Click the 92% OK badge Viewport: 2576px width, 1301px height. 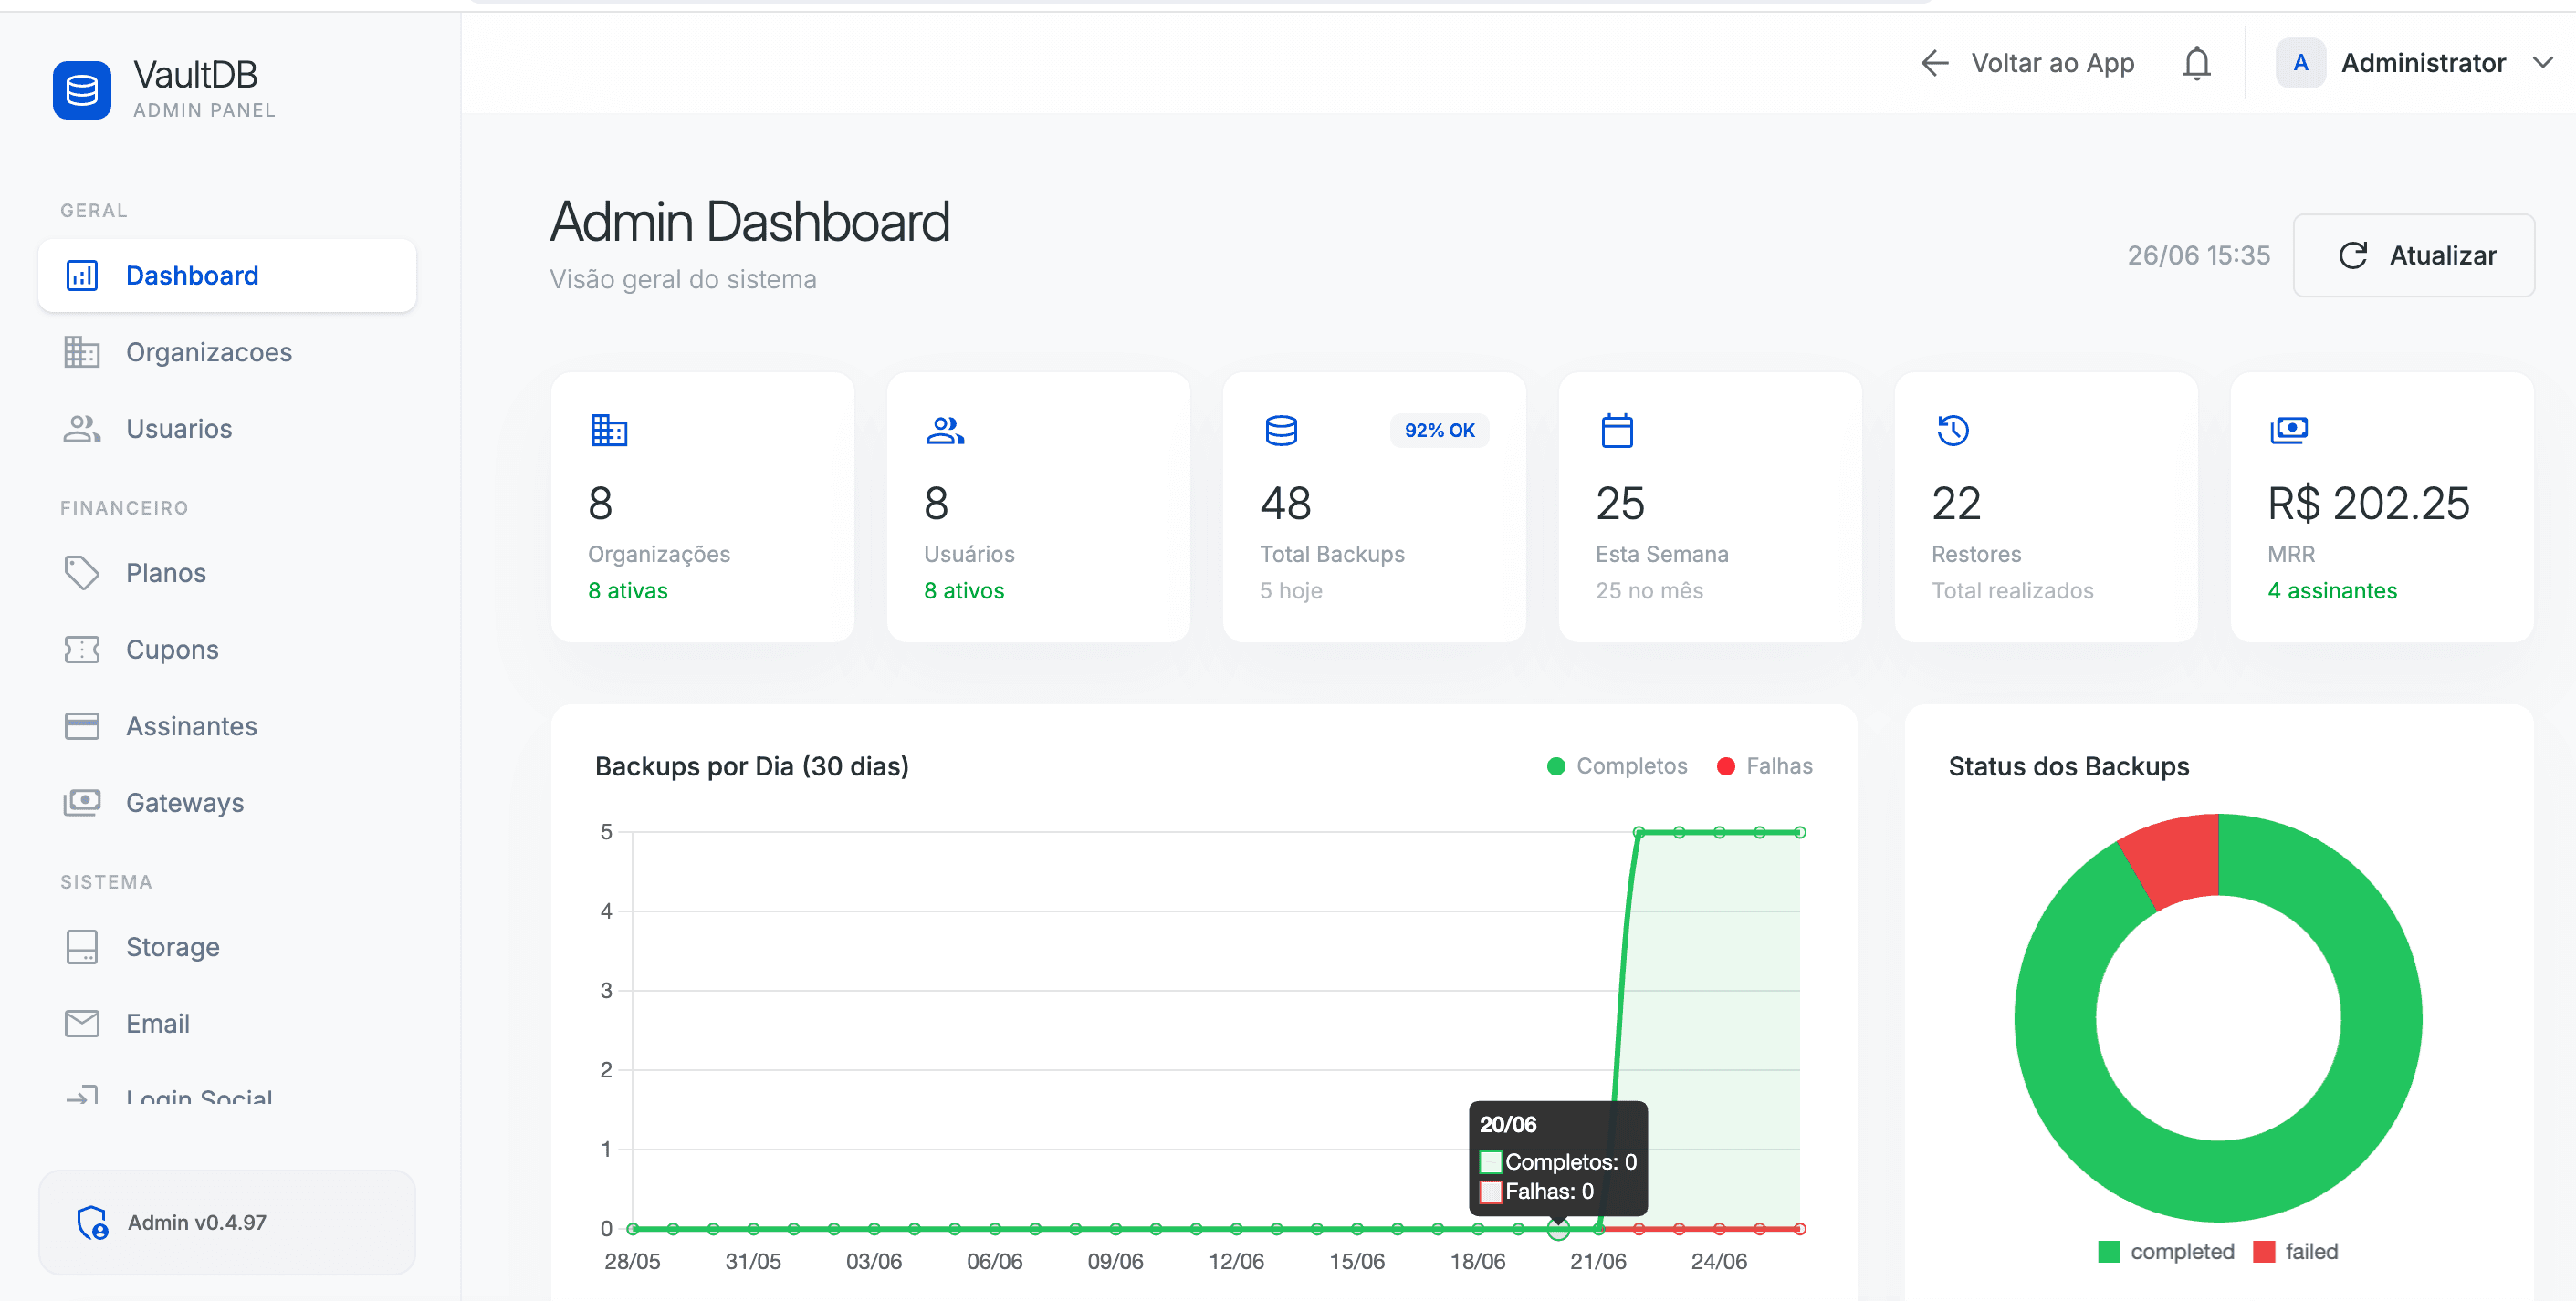click(x=1439, y=430)
